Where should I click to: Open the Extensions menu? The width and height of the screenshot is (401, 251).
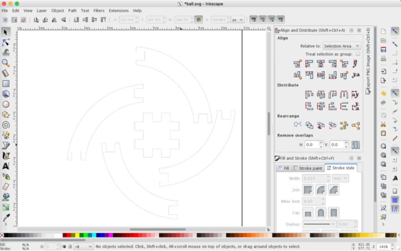[x=119, y=11]
